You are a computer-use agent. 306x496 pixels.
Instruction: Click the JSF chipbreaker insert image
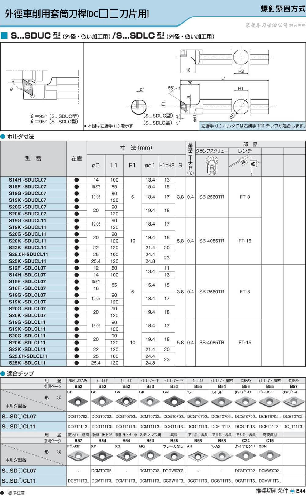click(78, 456)
